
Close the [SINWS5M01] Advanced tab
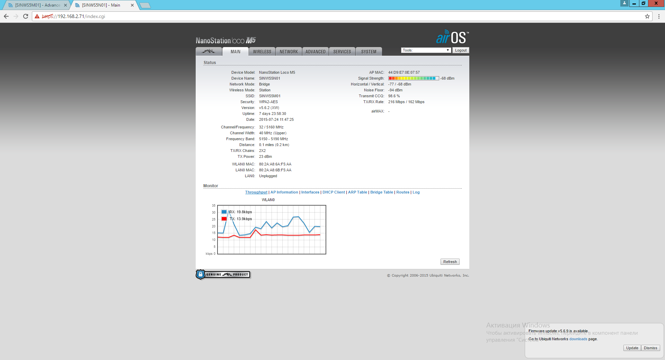65,5
